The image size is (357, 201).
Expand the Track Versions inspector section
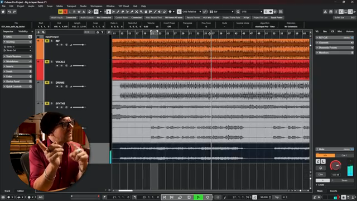[17, 56]
